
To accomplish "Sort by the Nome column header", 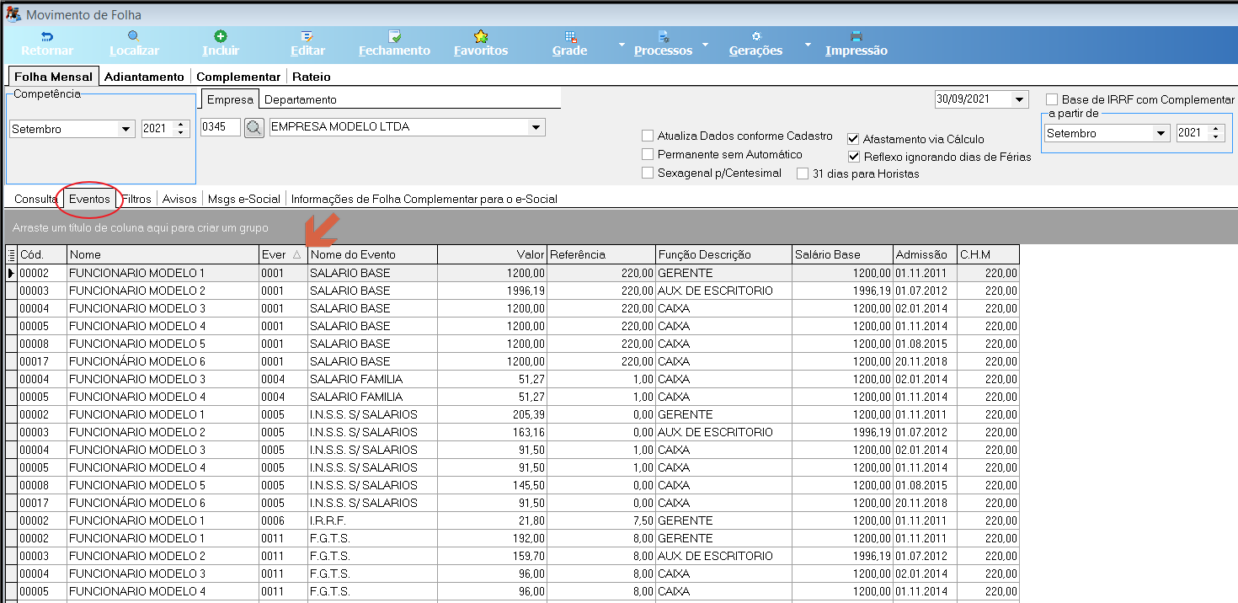I will click(163, 254).
